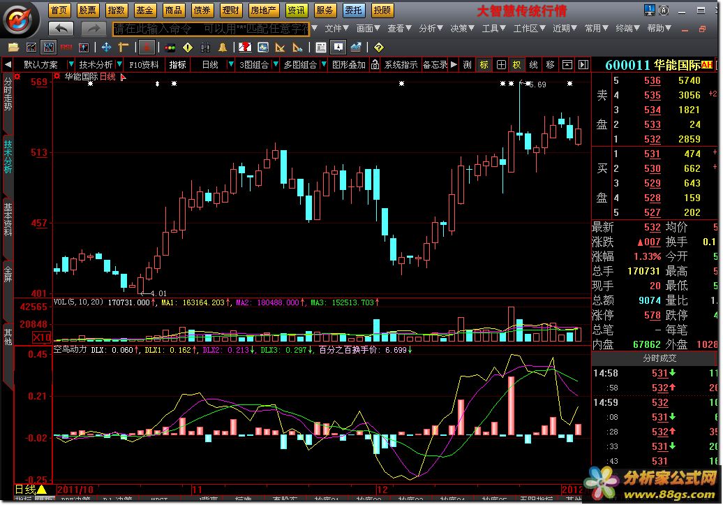Open the 帮助 menu
The width and height of the screenshot is (723, 505).
[x=659, y=29]
